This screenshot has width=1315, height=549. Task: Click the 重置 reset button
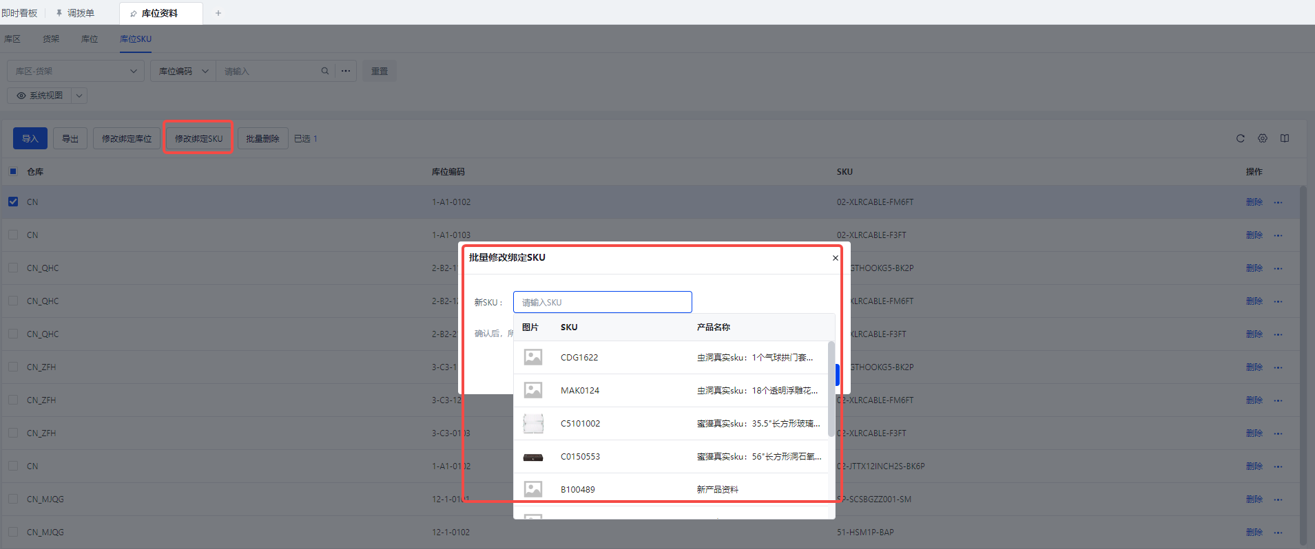coord(380,71)
